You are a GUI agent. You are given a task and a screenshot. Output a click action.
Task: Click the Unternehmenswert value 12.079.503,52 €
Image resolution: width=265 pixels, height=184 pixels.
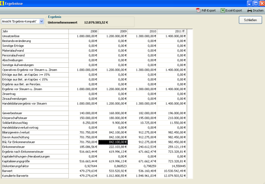(x=96, y=22)
